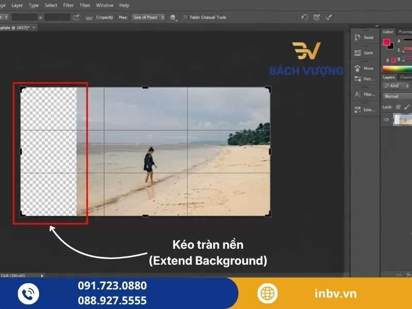Click the straighten ruler icon before Cropacity
412x309 pixels.
(89, 18)
